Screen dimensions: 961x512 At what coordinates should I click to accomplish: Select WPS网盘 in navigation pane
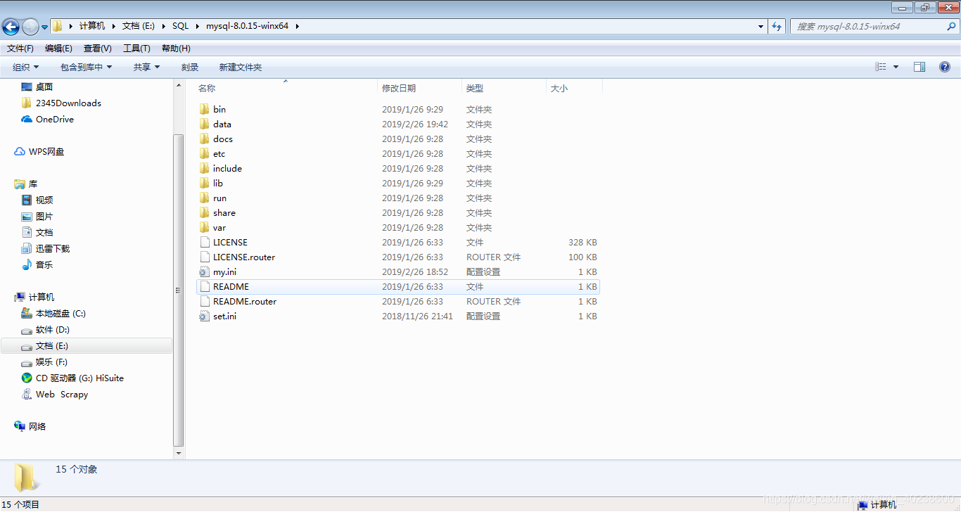click(46, 151)
